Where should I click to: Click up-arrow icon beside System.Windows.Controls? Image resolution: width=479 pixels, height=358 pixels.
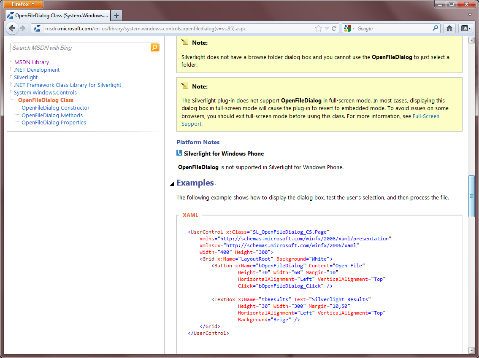coord(11,92)
